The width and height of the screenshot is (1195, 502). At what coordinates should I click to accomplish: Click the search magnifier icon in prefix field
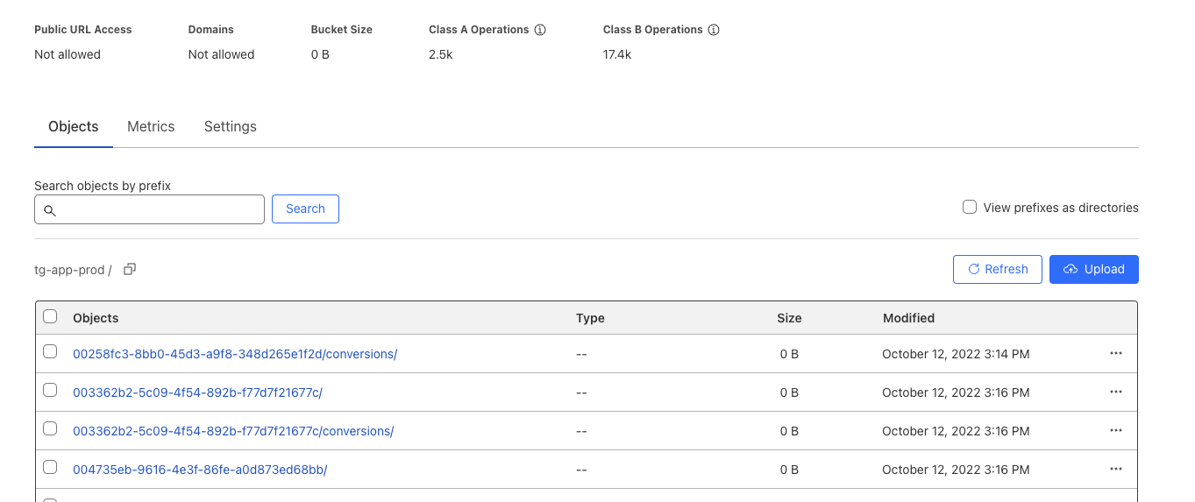pos(50,210)
